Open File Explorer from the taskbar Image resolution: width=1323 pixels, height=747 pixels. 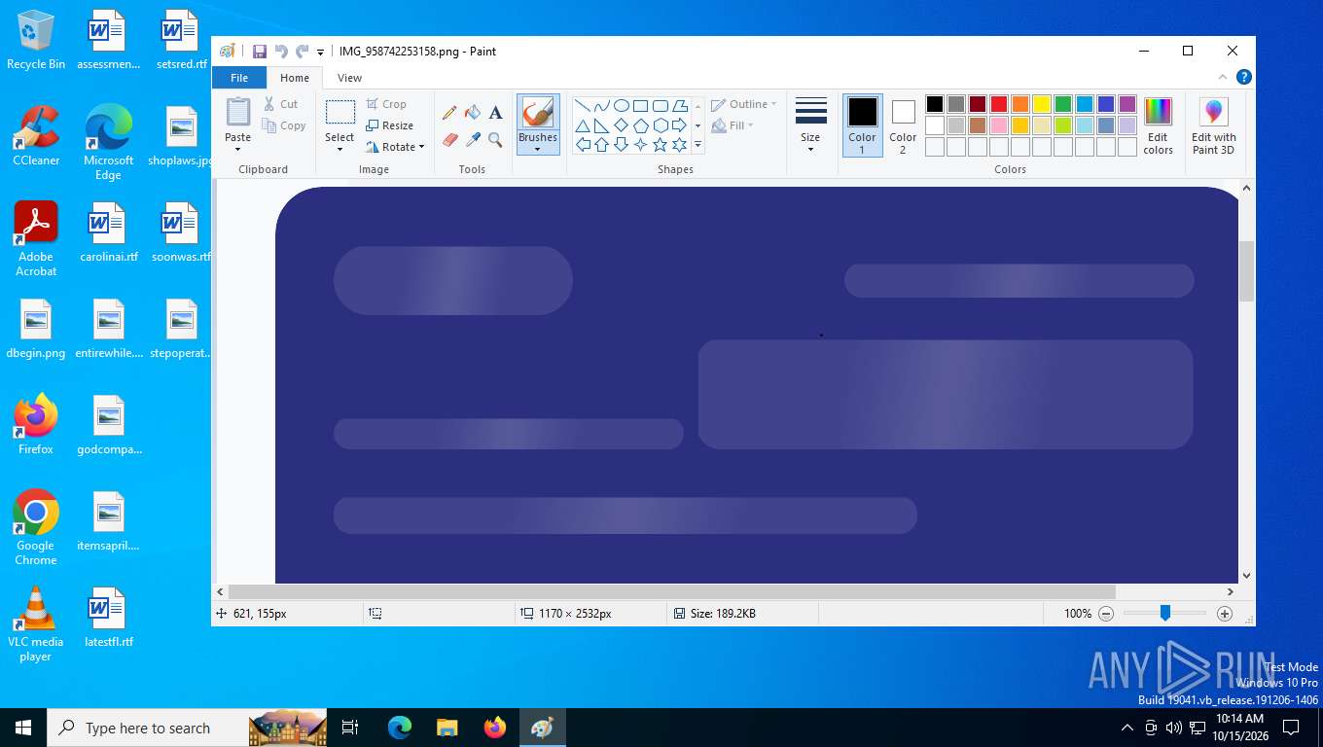(447, 728)
